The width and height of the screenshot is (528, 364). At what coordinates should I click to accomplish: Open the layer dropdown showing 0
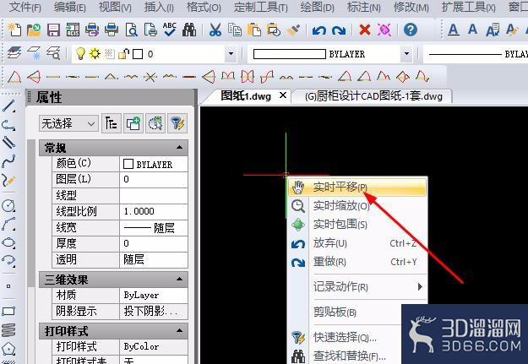[x=231, y=54]
